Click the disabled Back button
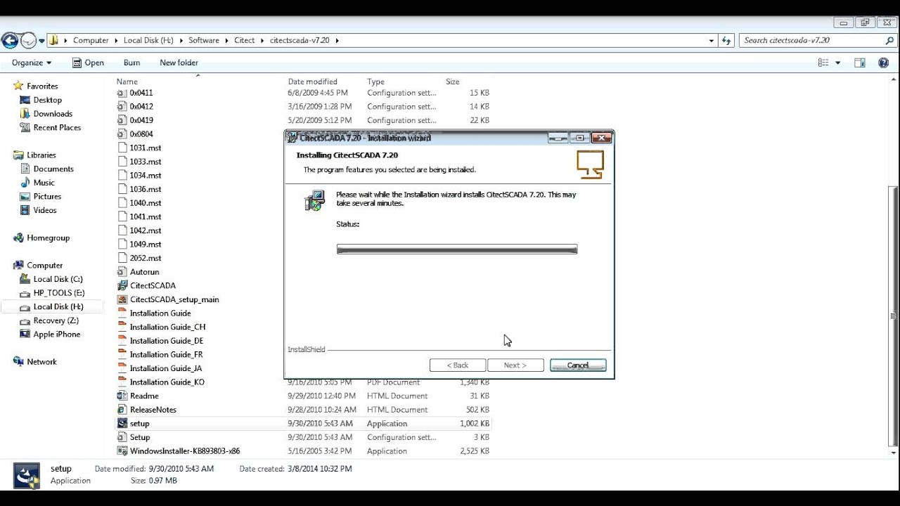This screenshot has height=506, width=900. [x=458, y=365]
